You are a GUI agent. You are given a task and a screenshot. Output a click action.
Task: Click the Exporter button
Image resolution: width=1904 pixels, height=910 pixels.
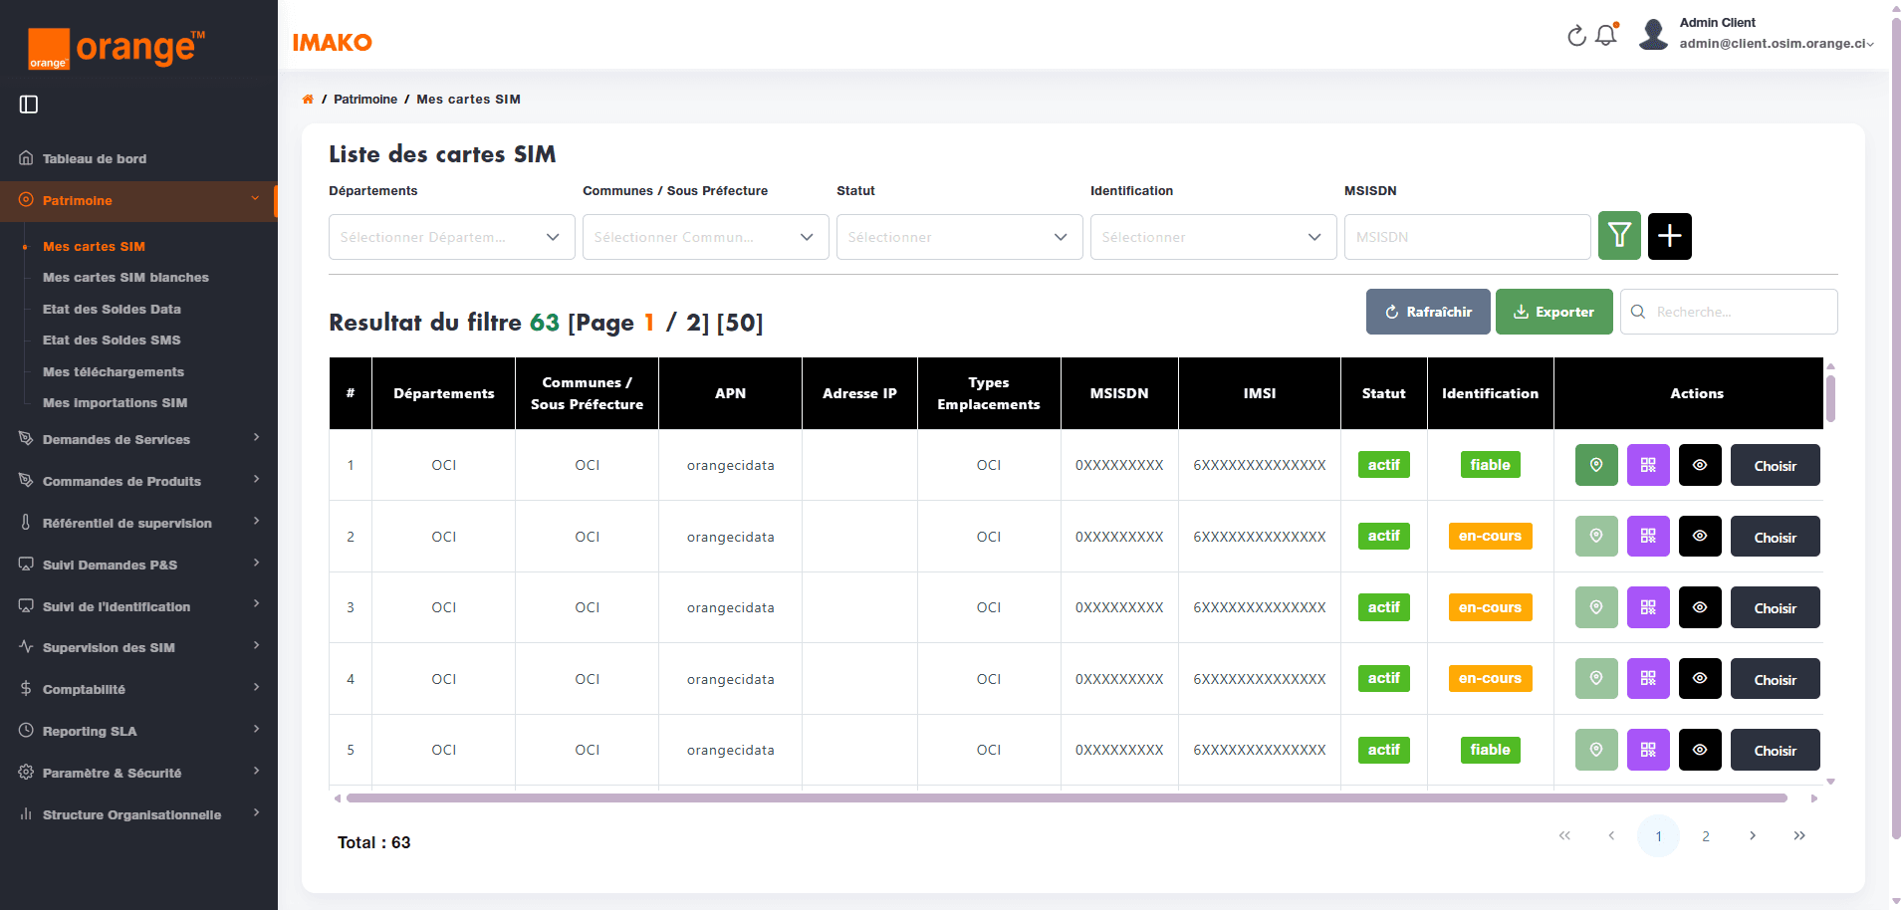point(1553,312)
